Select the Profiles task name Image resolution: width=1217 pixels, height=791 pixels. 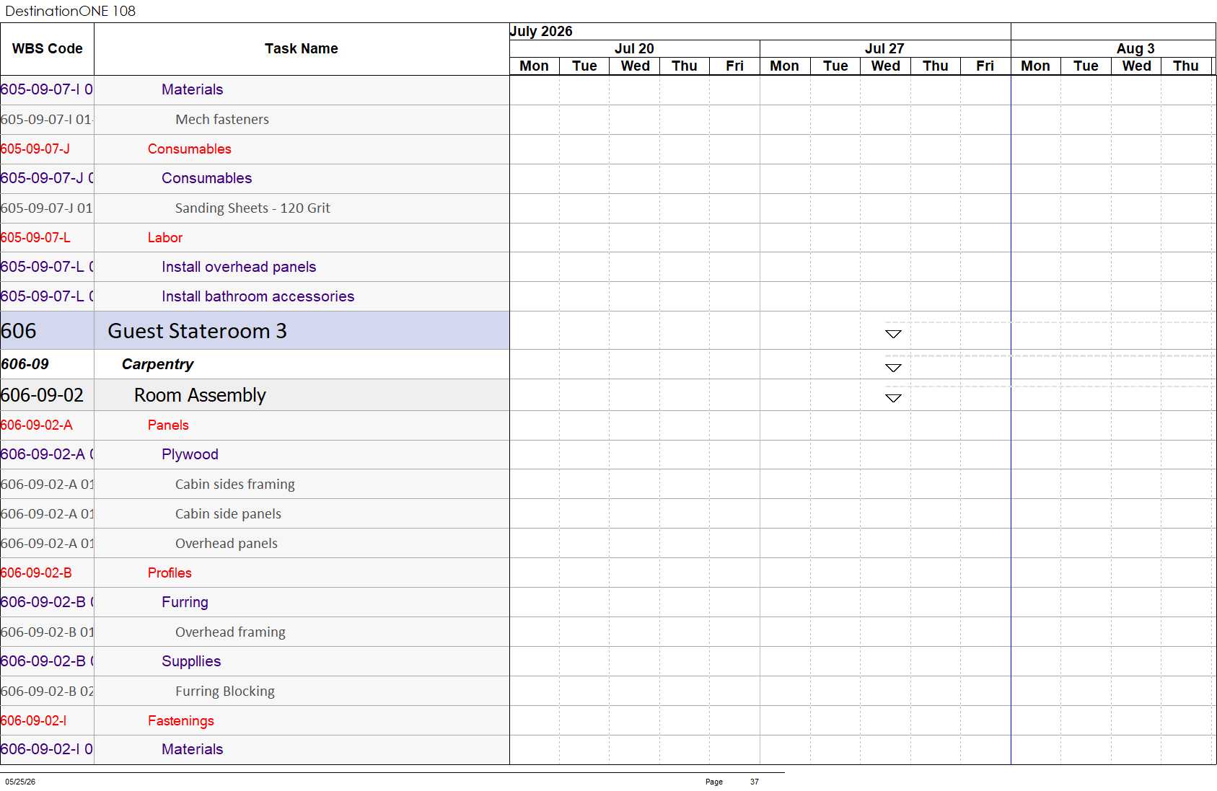point(170,573)
